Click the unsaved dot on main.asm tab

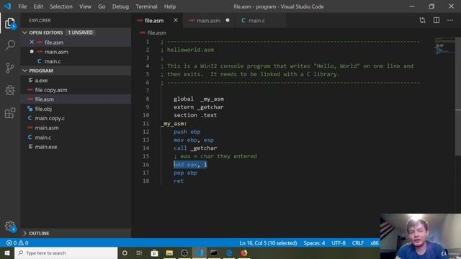228,20
